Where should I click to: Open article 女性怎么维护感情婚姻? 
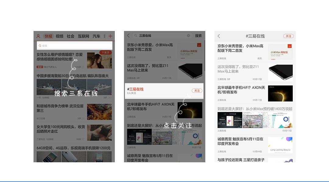pyautogui.click(x=60, y=57)
